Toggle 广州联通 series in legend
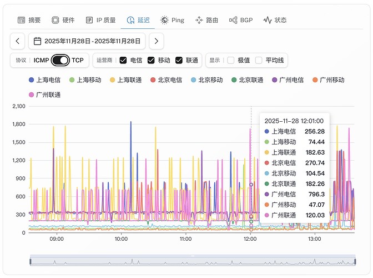Image resolution: width=373 pixels, height=278 pixels. (45, 95)
